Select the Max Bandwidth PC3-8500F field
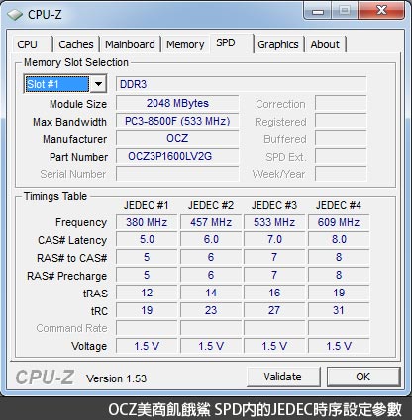The width and height of the screenshot is (412, 420). click(177, 121)
